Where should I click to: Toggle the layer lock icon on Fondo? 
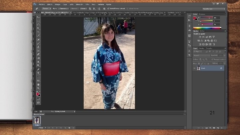click(221, 68)
